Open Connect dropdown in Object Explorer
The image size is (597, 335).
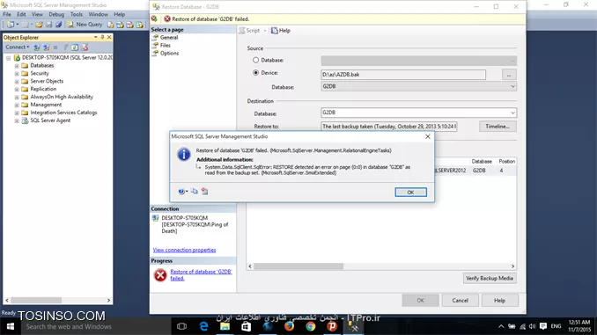click(x=17, y=47)
